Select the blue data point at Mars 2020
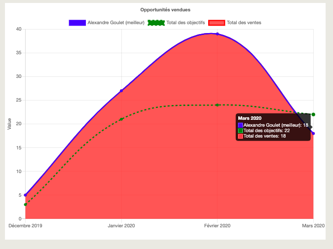The width and height of the screenshot is (333, 249). tap(313, 133)
